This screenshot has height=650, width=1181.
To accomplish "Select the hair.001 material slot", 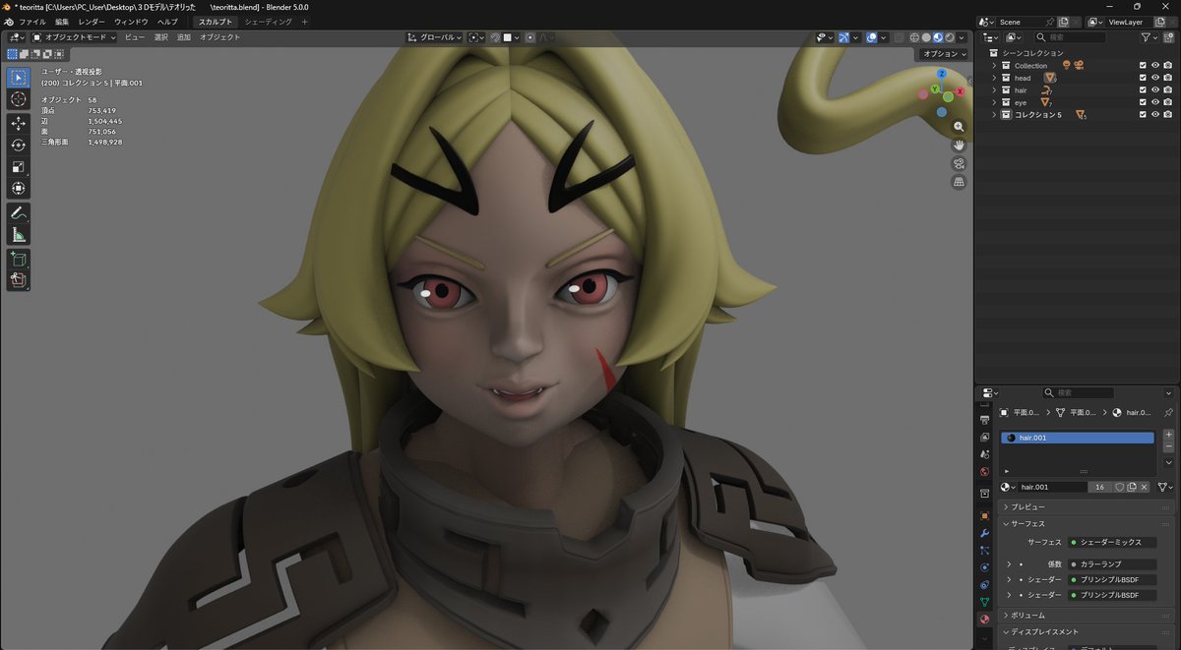I will (x=1078, y=438).
